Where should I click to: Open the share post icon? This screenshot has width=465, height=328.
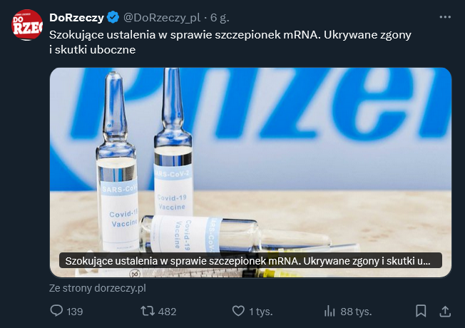pyautogui.click(x=445, y=311)
